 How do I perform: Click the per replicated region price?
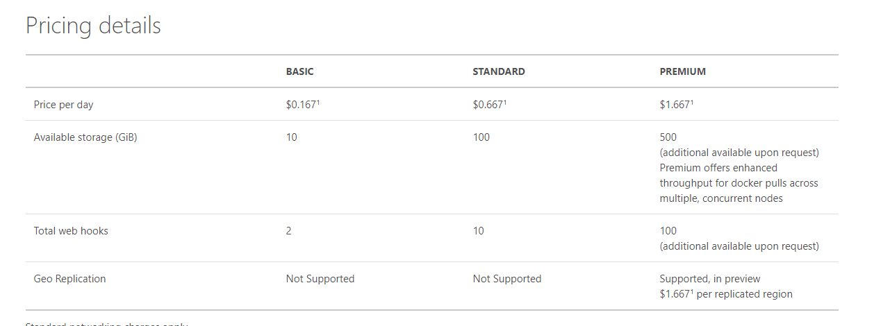(725, 294)
